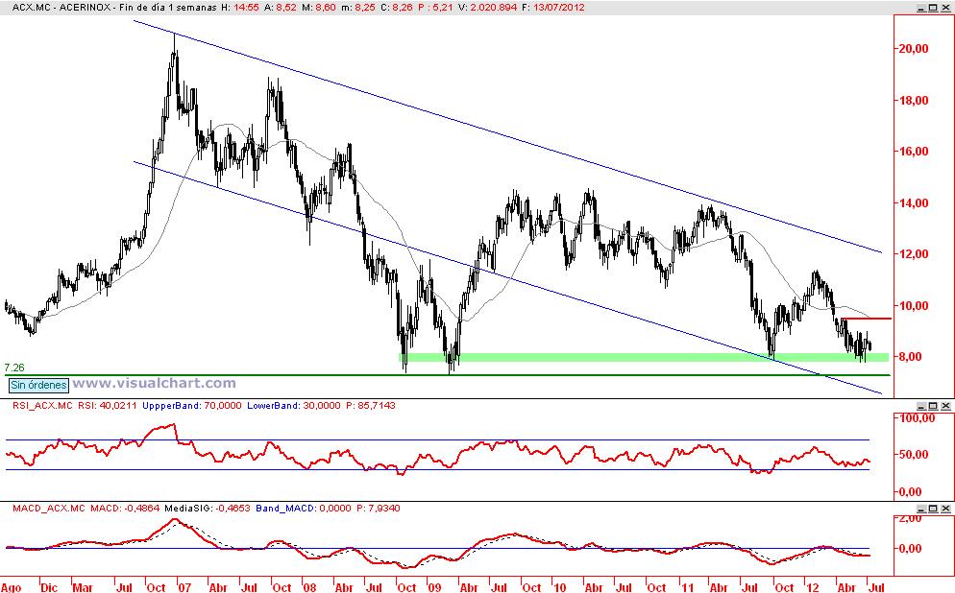955x593 pixels.
Task: Minimize the ACX.MC price chart panel
Action: click(921, 8)
